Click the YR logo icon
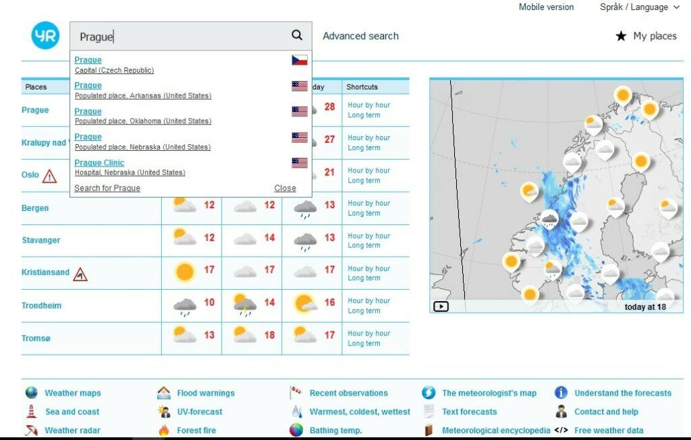 (45, 36)
